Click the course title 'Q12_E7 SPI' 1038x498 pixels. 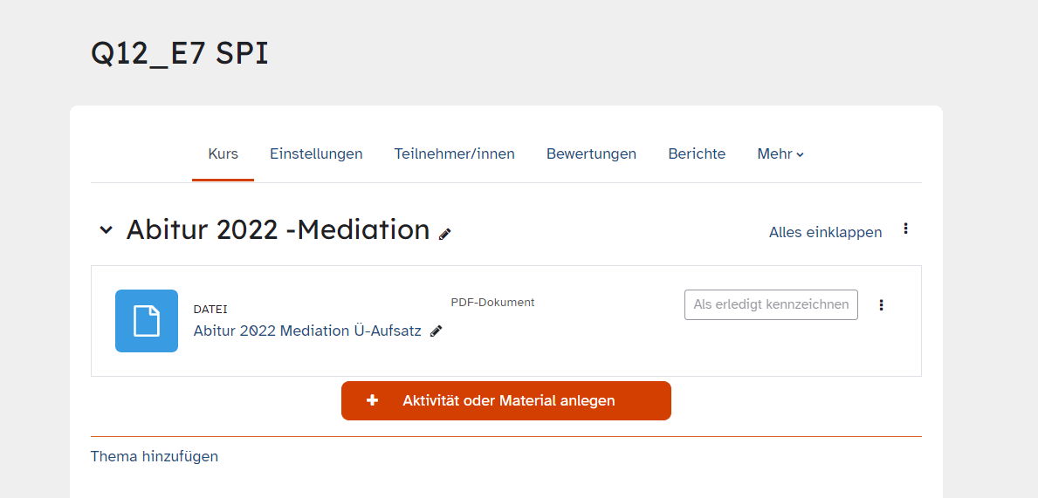[180, 53]
